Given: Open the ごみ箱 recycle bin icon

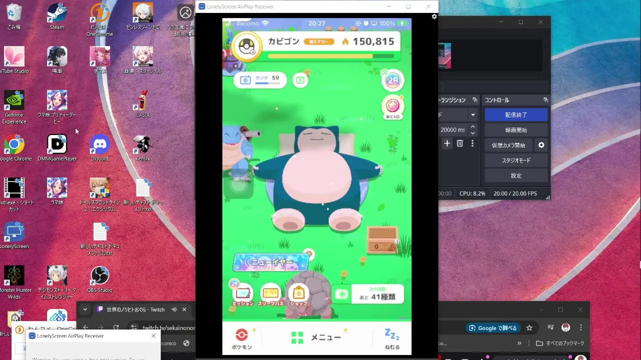Looking at the screenshot, I should pos(14,16).
